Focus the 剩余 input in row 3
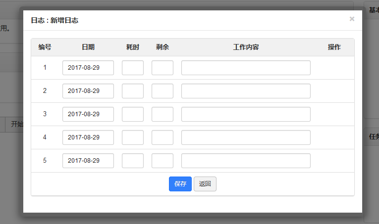The height and width of the screenshot is (224, 379). [x=162, y=114]
